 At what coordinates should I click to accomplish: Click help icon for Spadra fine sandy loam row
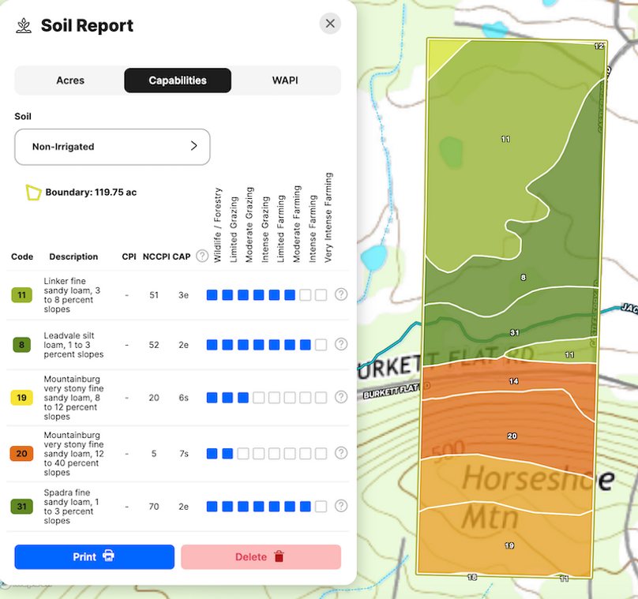click(341, 506)
